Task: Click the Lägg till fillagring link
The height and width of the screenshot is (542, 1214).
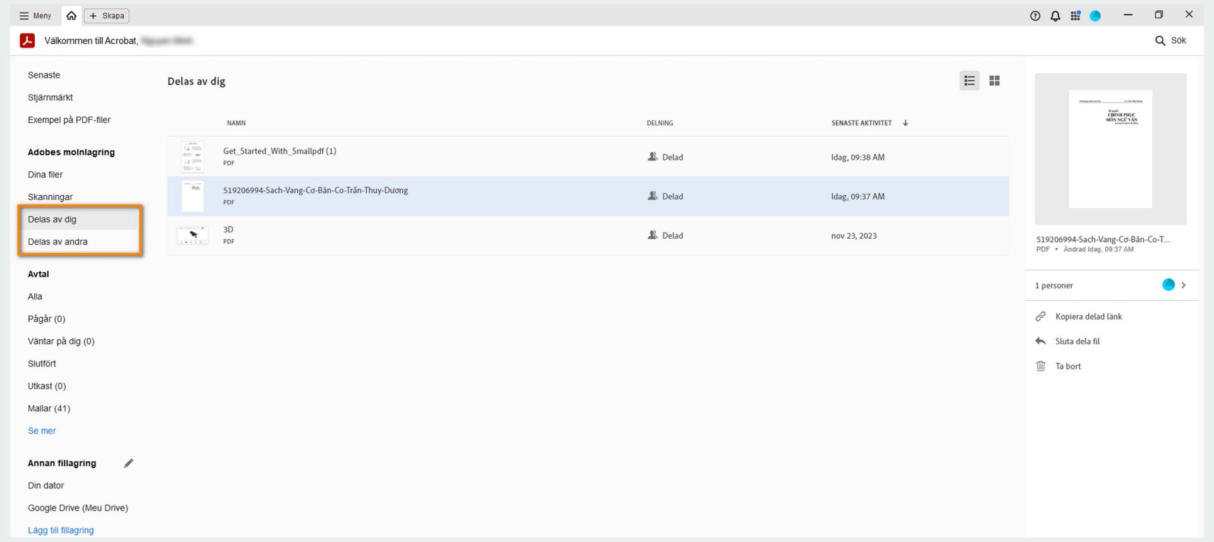Action: coord(61,531)
